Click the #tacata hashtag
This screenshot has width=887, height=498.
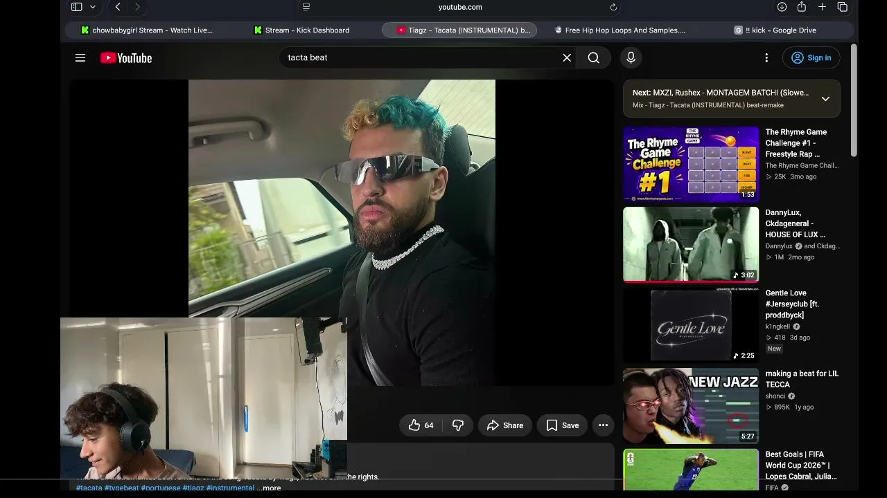[x=89, y=488]
